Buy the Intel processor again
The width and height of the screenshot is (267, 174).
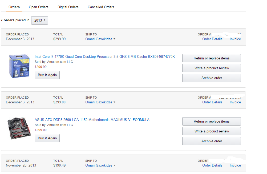click(47, 75)
